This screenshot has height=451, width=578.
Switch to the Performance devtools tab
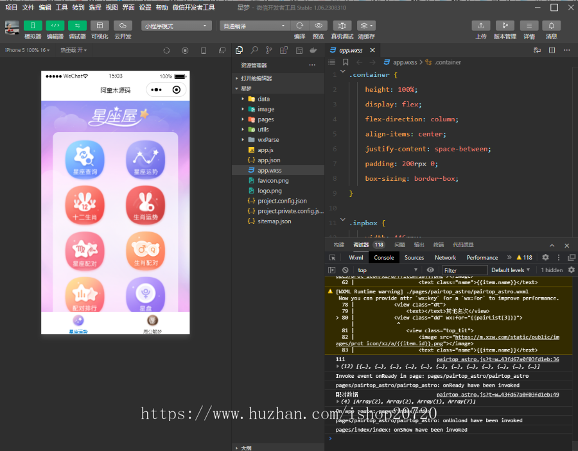[482, 258]
